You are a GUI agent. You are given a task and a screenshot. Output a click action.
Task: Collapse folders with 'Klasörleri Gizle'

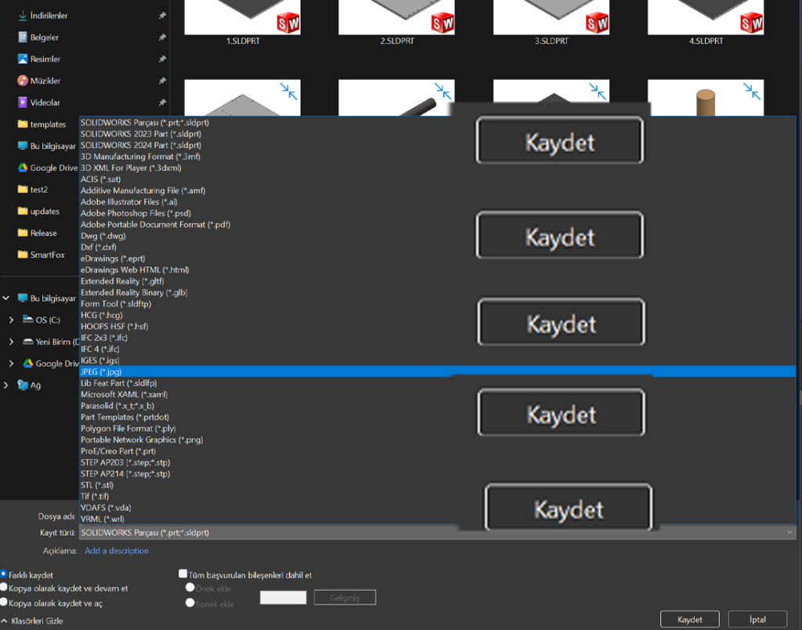coord(32,621)
